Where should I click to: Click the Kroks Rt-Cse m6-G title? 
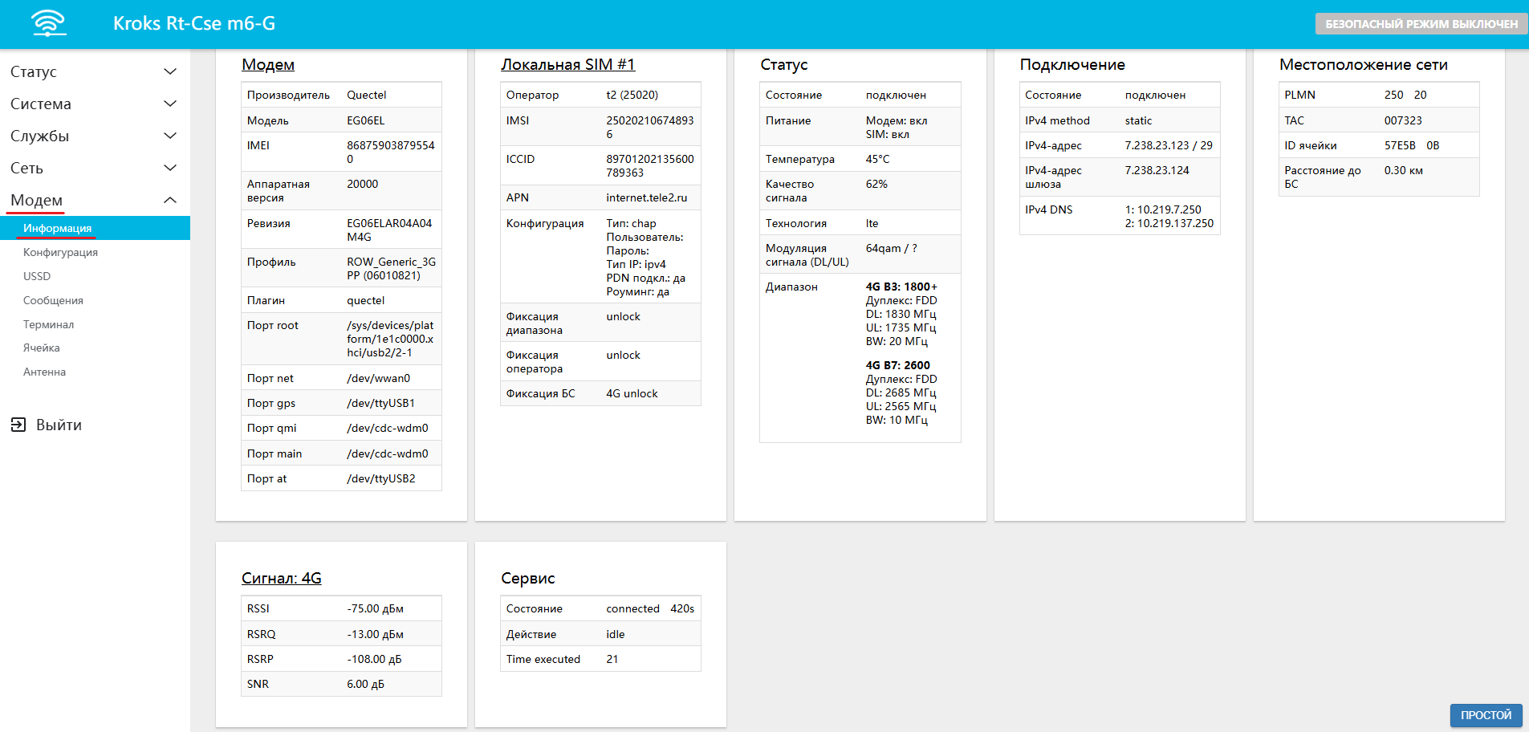(193, 23)
